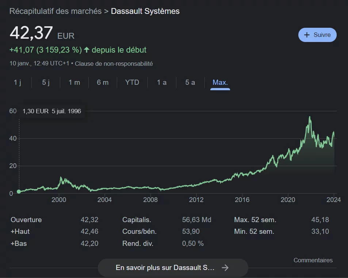Click the Rend. div. value 0,50 %
Viewport: 348px width, 278px height.
click(193, 243)
